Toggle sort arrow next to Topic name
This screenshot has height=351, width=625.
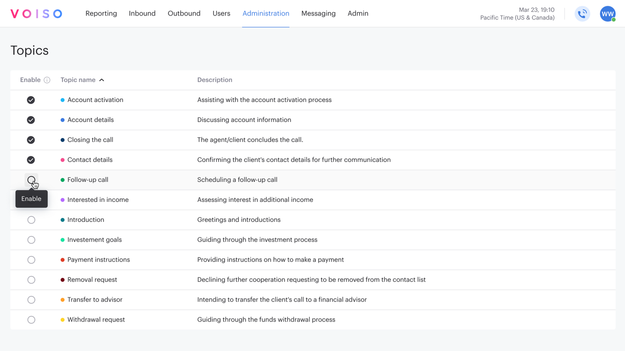pyautogui.click(x=102, y=80)
